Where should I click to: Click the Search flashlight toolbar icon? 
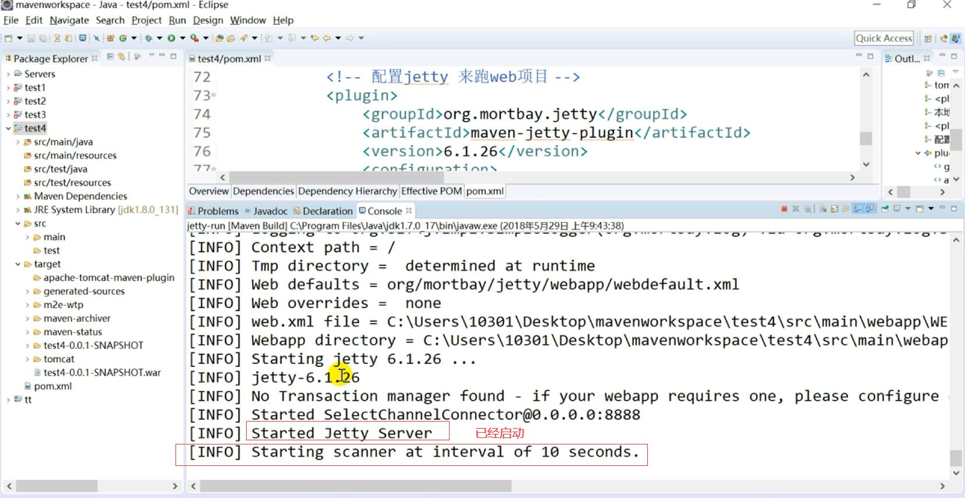(x=244, y=38)
